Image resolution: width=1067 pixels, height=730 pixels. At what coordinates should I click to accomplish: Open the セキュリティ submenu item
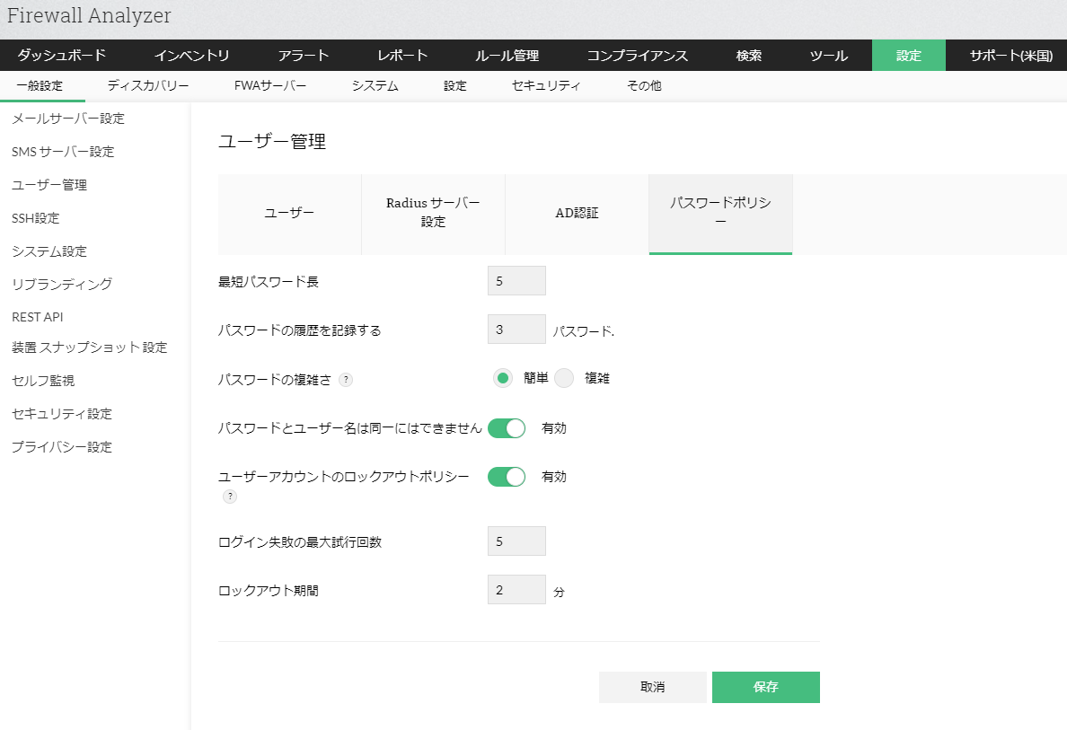tap(546, 86)
